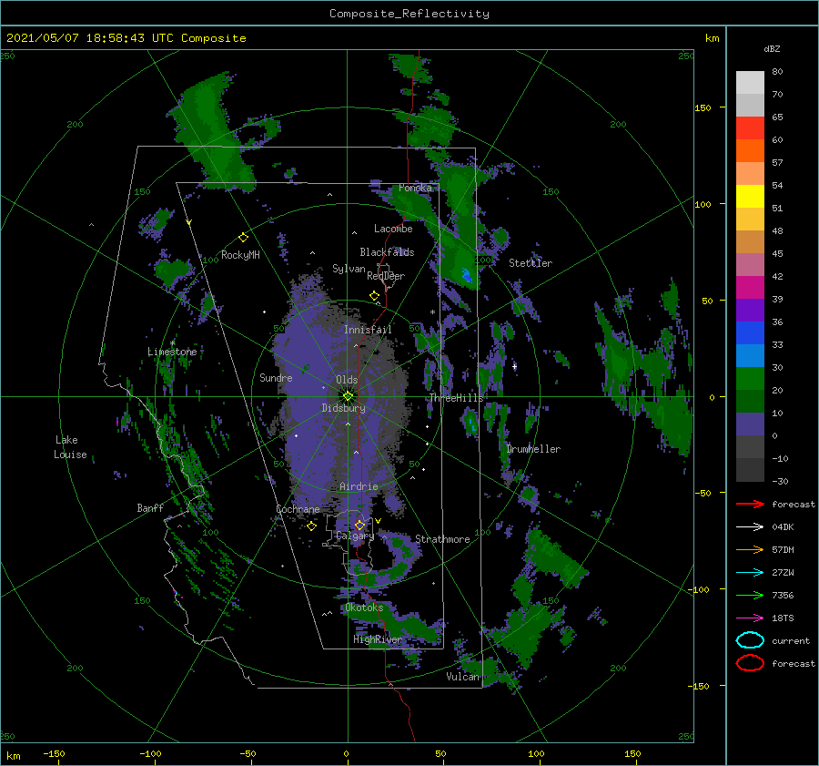
Task: Pick the purple 39 dBZ color swatch
Action: click(x=750, y=310)
